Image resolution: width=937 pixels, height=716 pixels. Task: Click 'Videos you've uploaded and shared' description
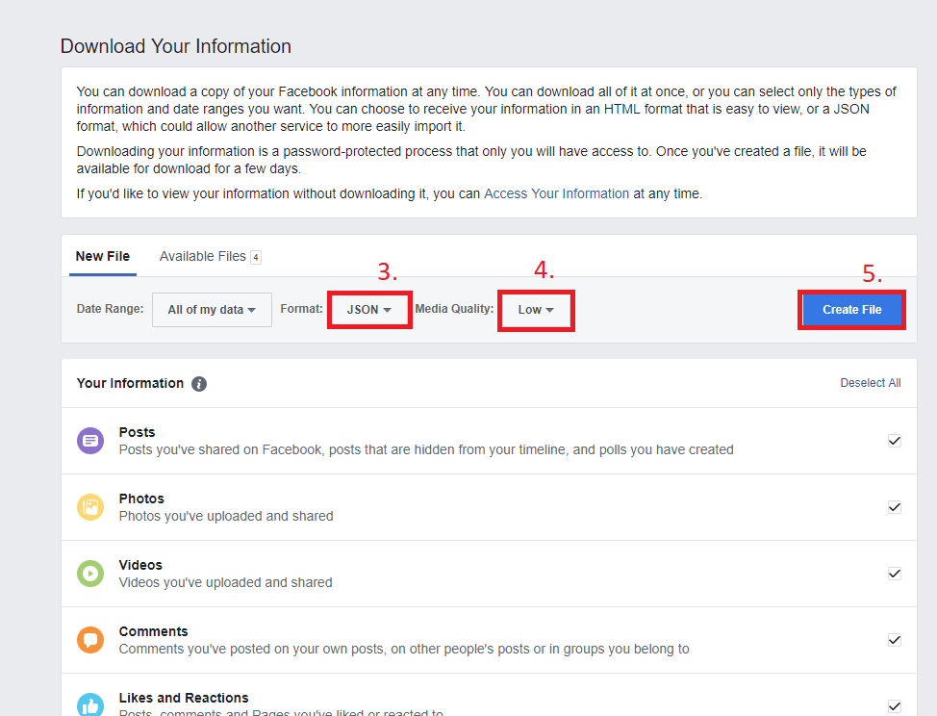pyautogui.click(x=225, y=582)
